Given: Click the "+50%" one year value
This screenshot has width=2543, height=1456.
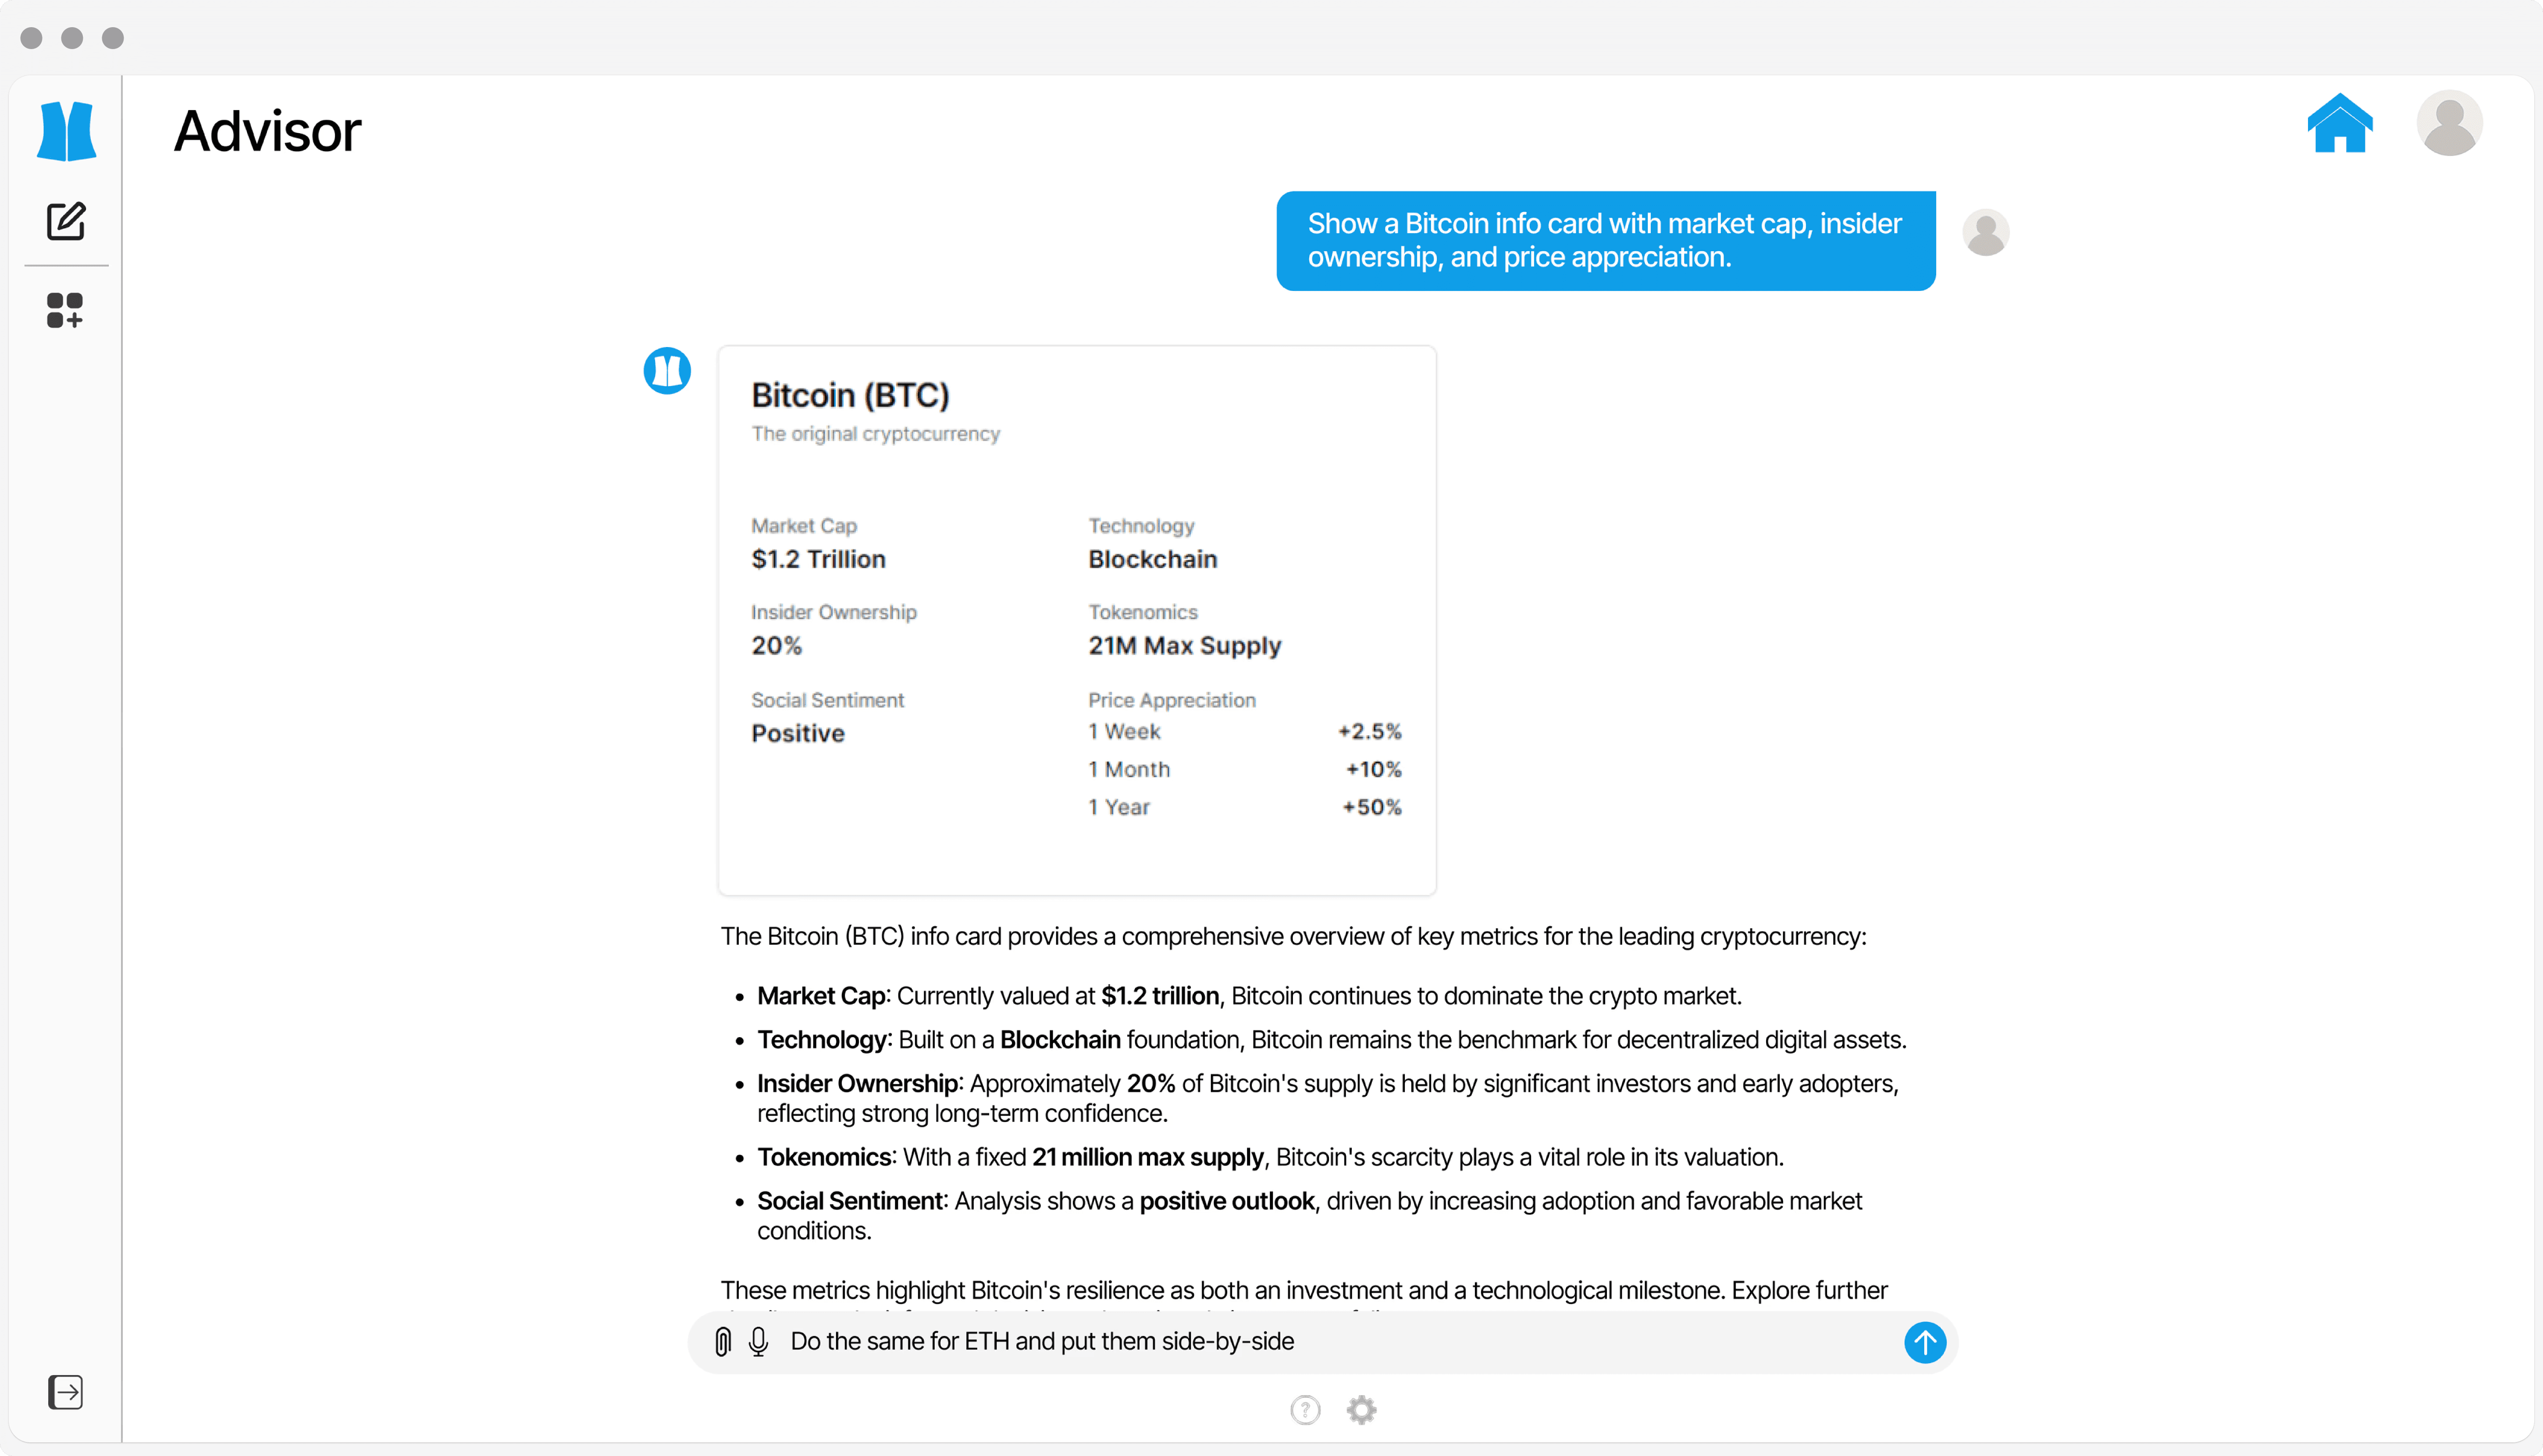Looking at the screenshot, I should pos(1371,807).
